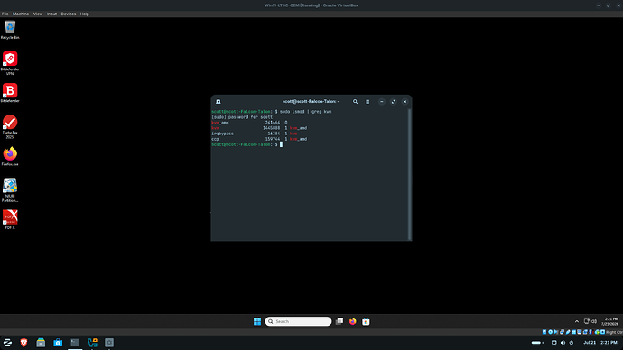Open the Windows Start button in the guest
The height and width of the screenshot is (350, 623).
click(257, 321)
